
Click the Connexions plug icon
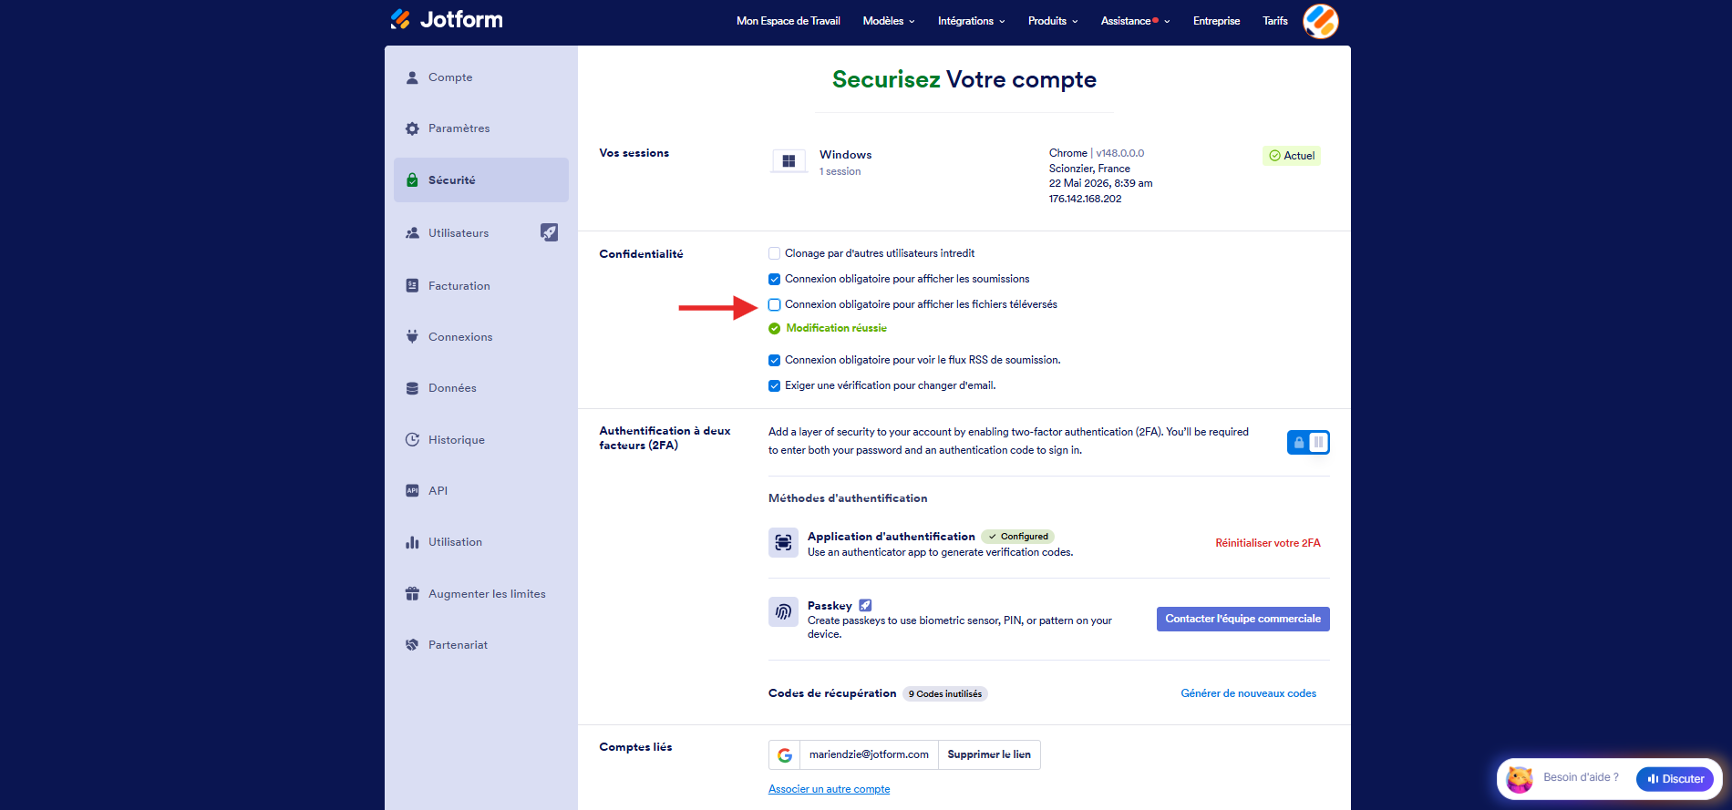click(412, 337)
